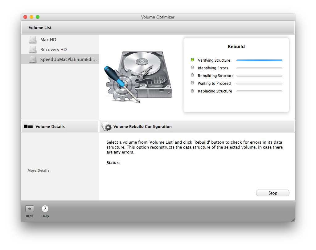
Task: Stop the rebuild process
Action: pyautogui.click(x=273, y=193)
